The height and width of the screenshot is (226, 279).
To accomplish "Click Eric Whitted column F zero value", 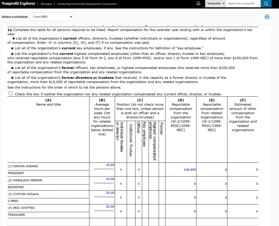I will point(257,211).
